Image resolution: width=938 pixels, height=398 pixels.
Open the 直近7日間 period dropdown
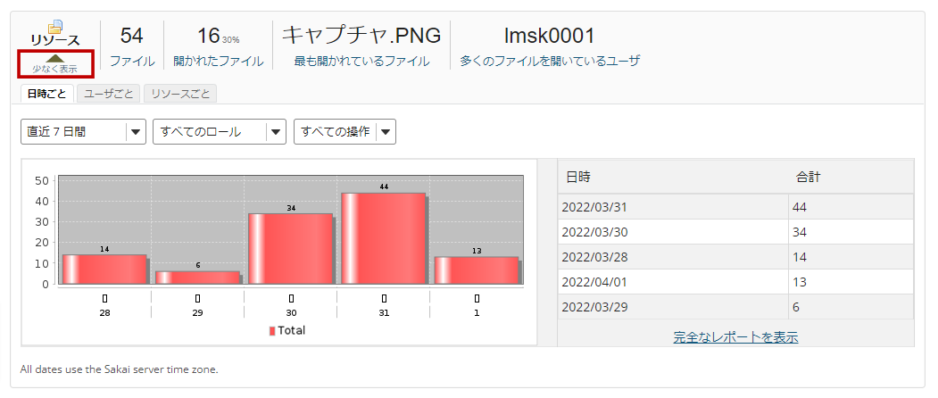click(83, 132)
